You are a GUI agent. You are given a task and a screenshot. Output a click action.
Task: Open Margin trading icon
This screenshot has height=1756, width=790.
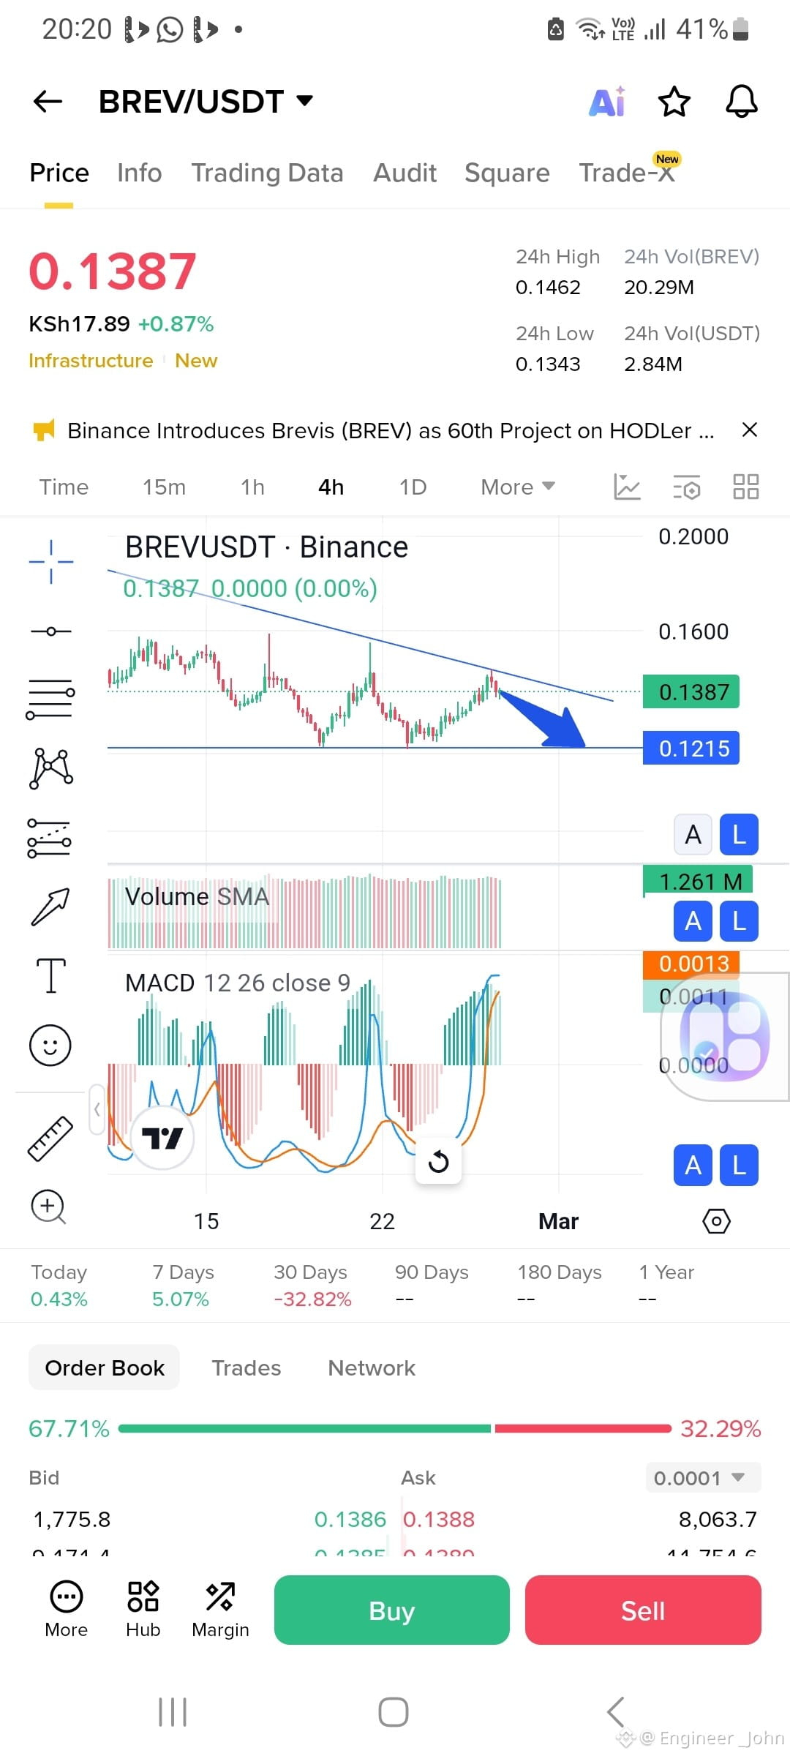220,1610
